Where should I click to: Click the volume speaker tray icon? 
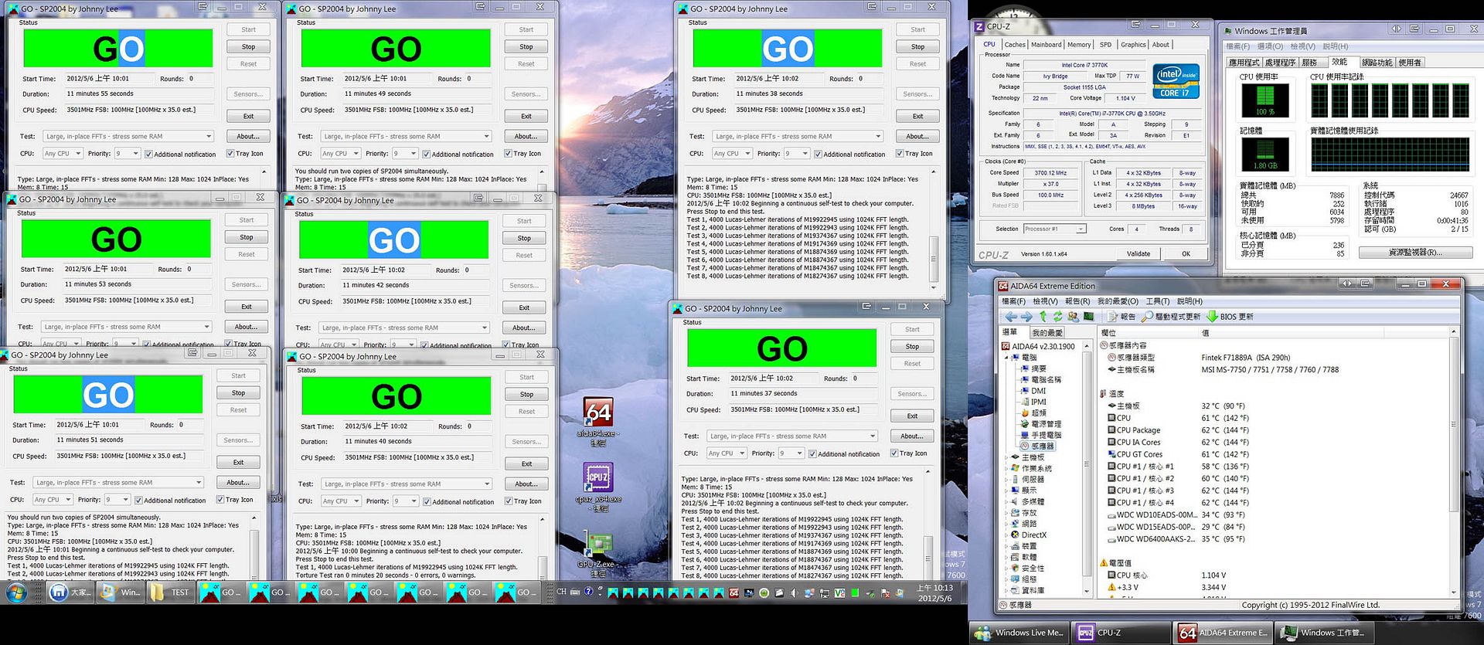coord(794,593)
